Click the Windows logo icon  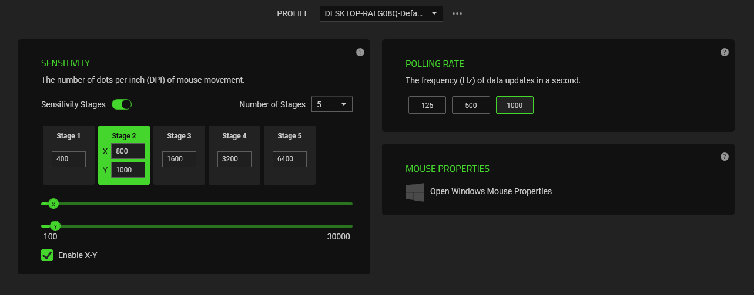(415, 192)
